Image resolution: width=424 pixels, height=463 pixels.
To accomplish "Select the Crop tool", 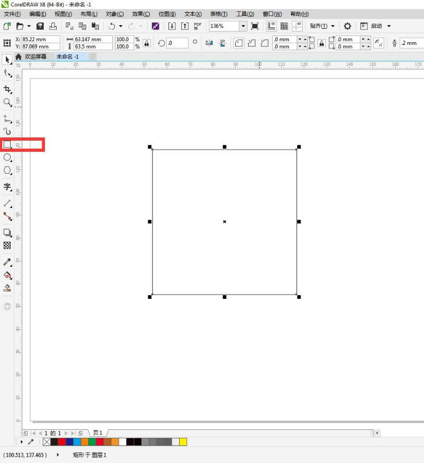I will [x=7, y=89].
